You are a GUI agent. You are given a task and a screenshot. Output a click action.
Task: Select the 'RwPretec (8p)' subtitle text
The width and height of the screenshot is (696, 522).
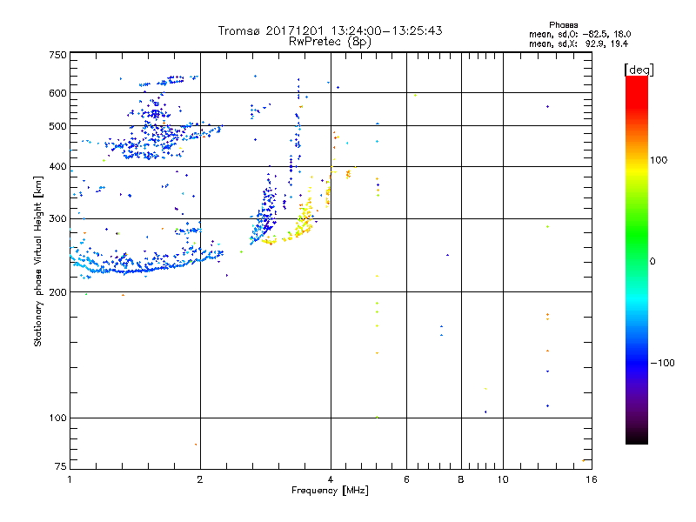tap(330, 42)
